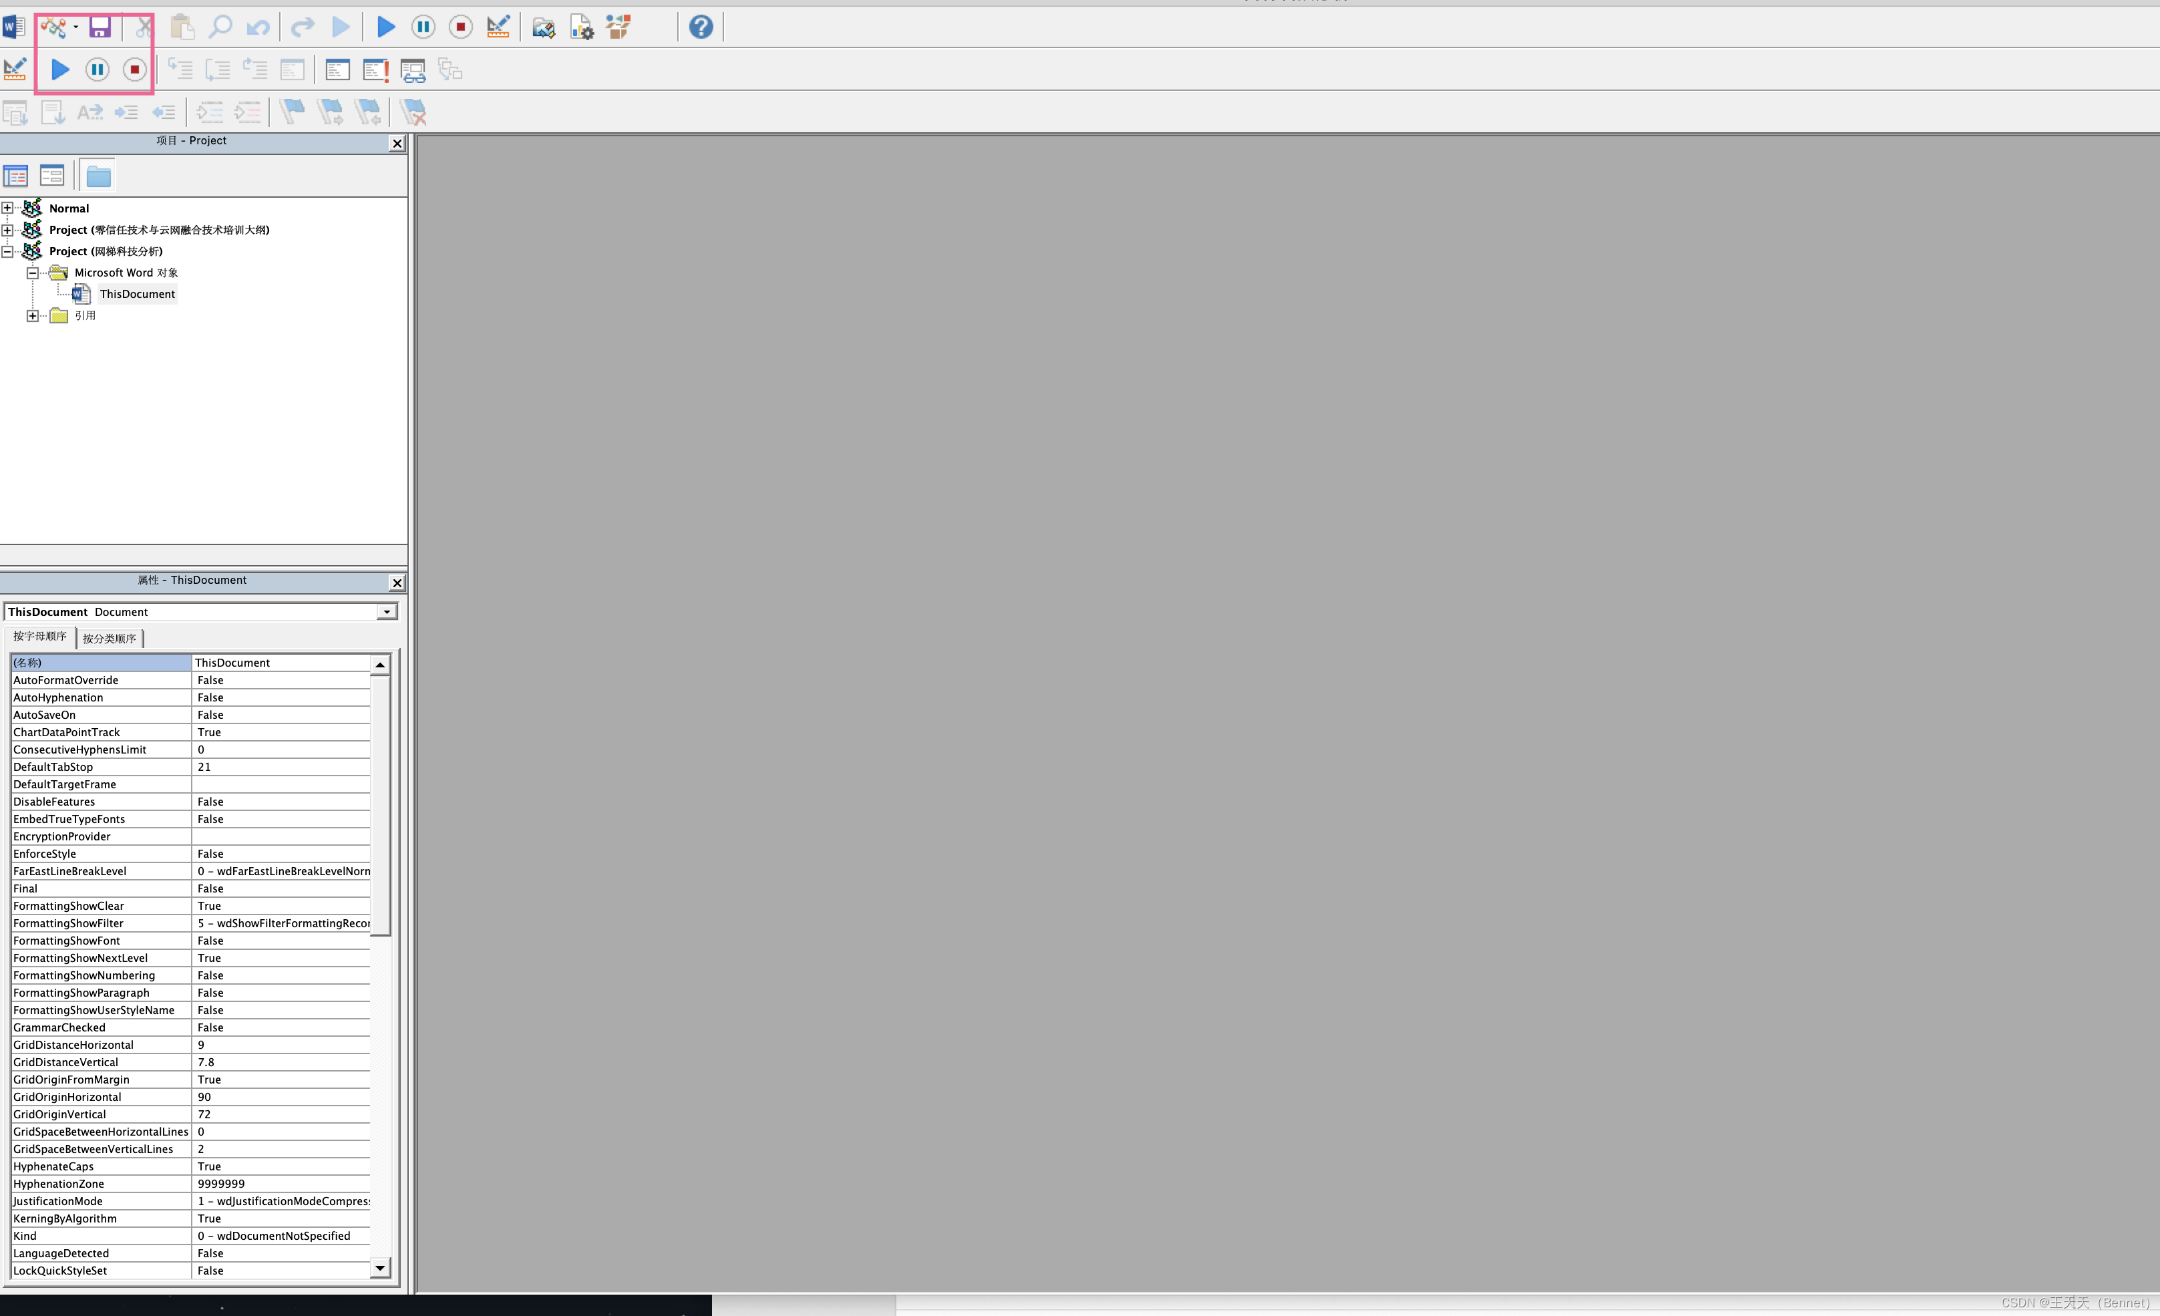2160x1316 pixels.
Task: Collapse the Microsoft Word 对象 folder
Action: [x=33, y=273]
